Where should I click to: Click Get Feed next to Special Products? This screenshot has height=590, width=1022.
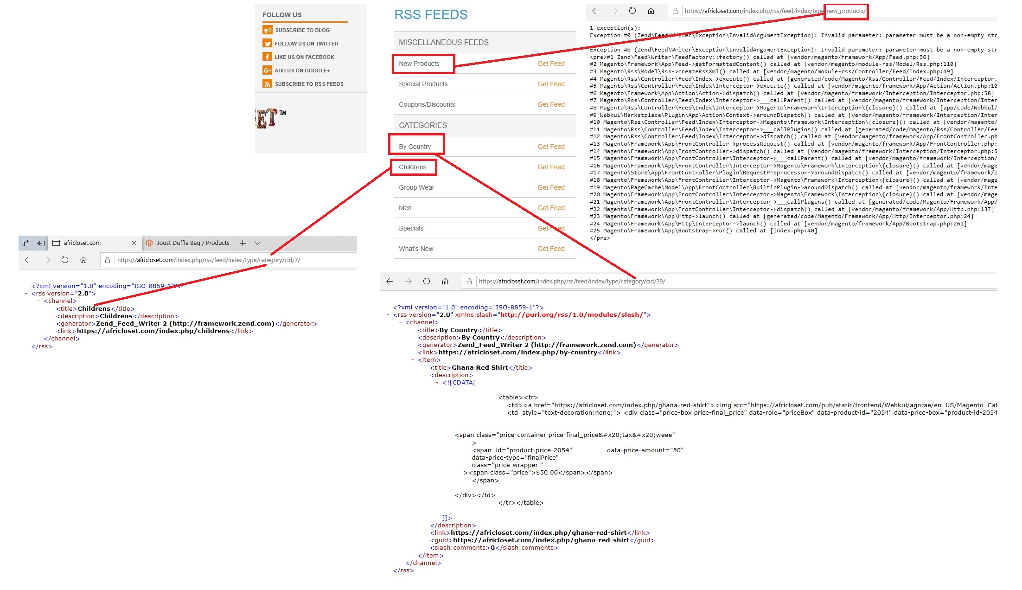point(551,84)
